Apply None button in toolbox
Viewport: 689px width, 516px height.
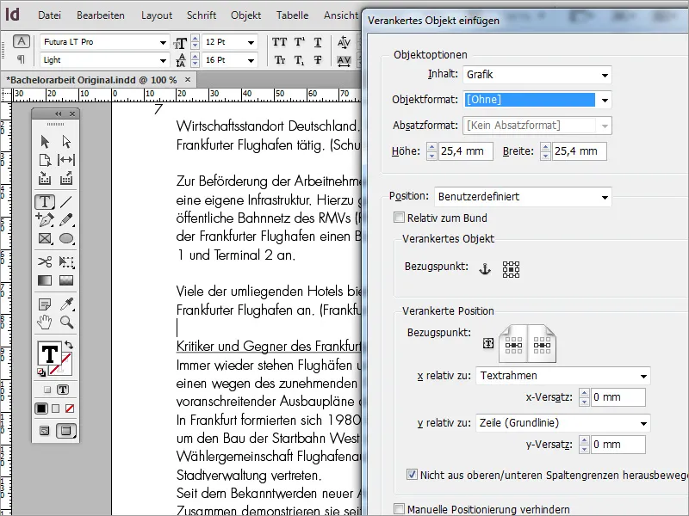(x=70, y=409)
